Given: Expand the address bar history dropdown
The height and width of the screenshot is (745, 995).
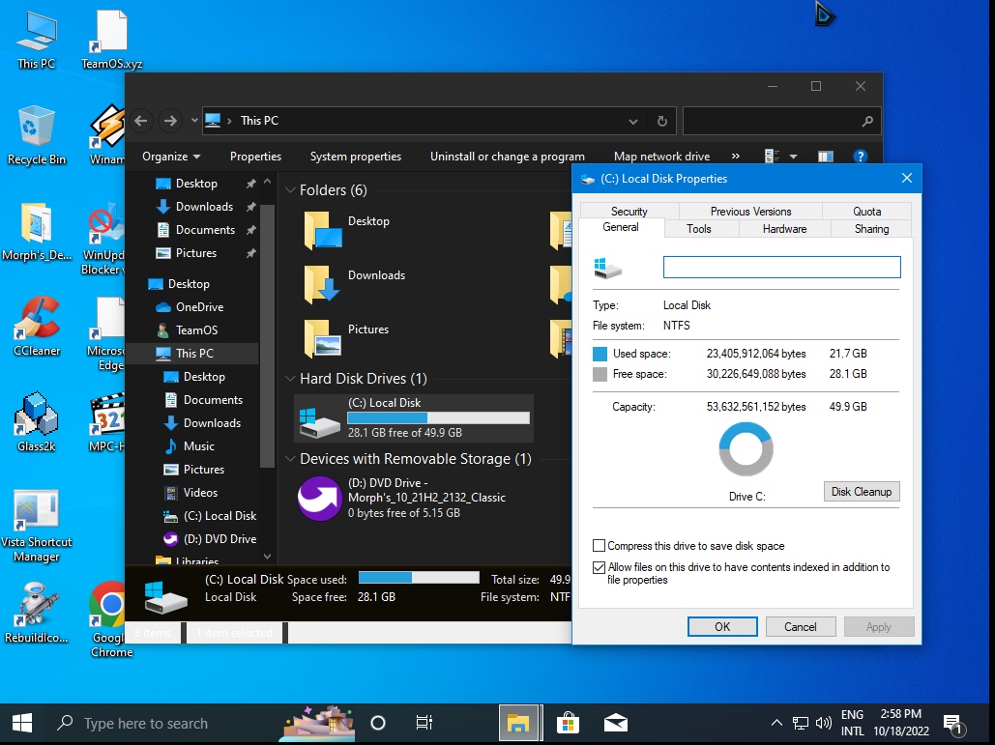Looking at the screenshot, I should click(x=633, y=122).
